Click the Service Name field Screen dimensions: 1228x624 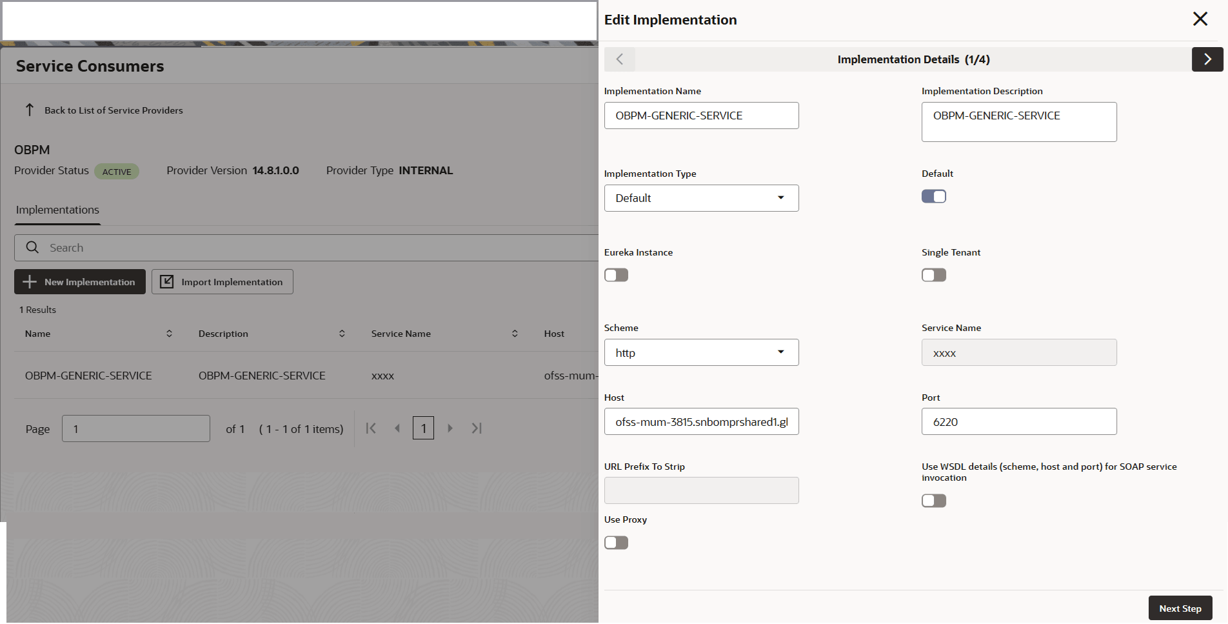point(1019,352)
